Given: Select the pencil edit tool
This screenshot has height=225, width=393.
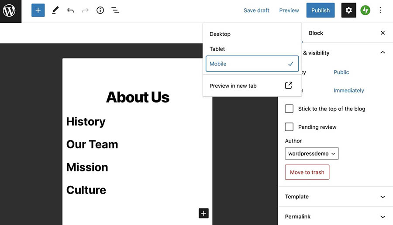Looking at the screenshot, I should [55, 10].
